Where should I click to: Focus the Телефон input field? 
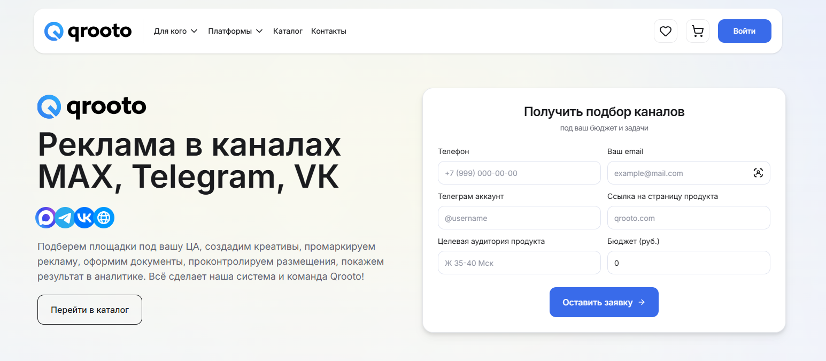pos(519,173)
